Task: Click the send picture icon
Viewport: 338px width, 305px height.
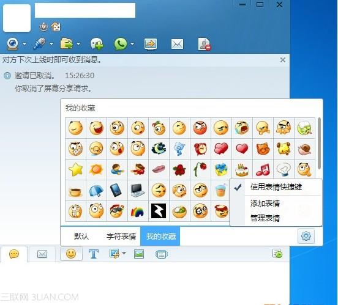Action: tap(139, 254)
